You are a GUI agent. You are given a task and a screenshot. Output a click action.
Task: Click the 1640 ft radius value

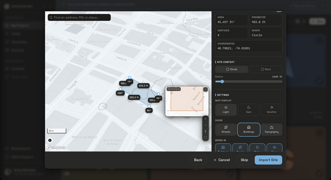(x=277, y=77)
